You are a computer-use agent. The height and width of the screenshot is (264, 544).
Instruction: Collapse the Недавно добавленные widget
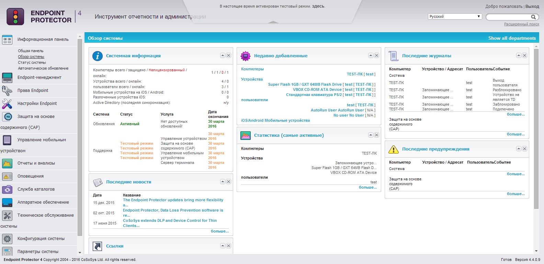(x=371, y=56)
